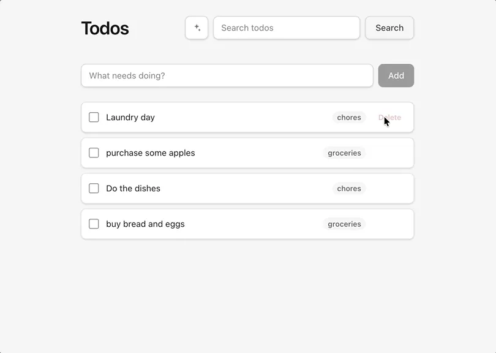Click groceries tag on buy bread and eggs
Screen dimensions: 496x353
pos(344,224)
